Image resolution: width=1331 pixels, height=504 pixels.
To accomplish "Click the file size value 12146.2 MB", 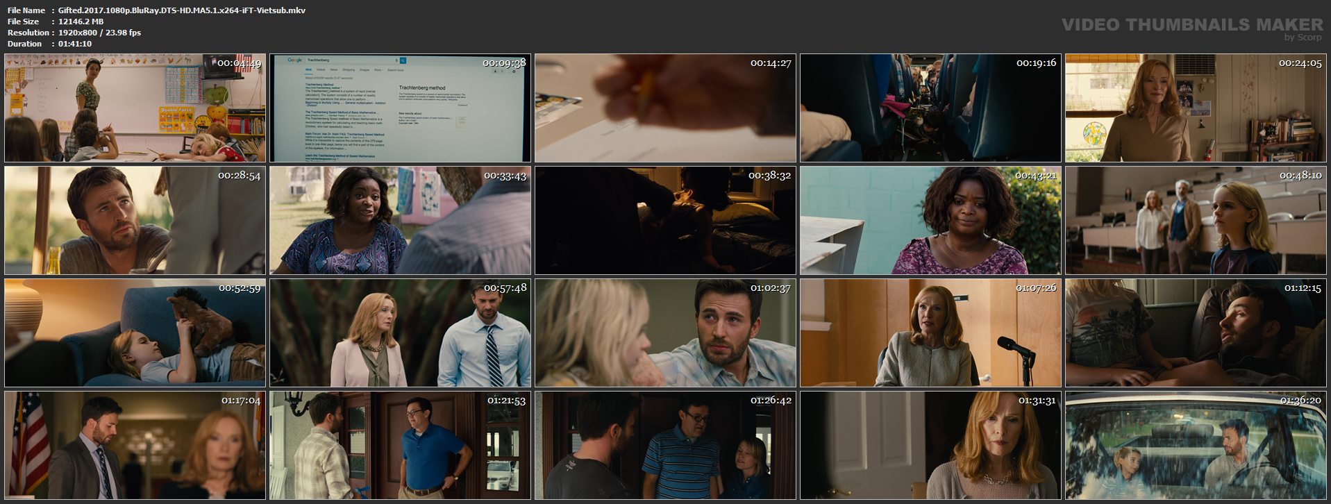I will (x=81, y=22).
